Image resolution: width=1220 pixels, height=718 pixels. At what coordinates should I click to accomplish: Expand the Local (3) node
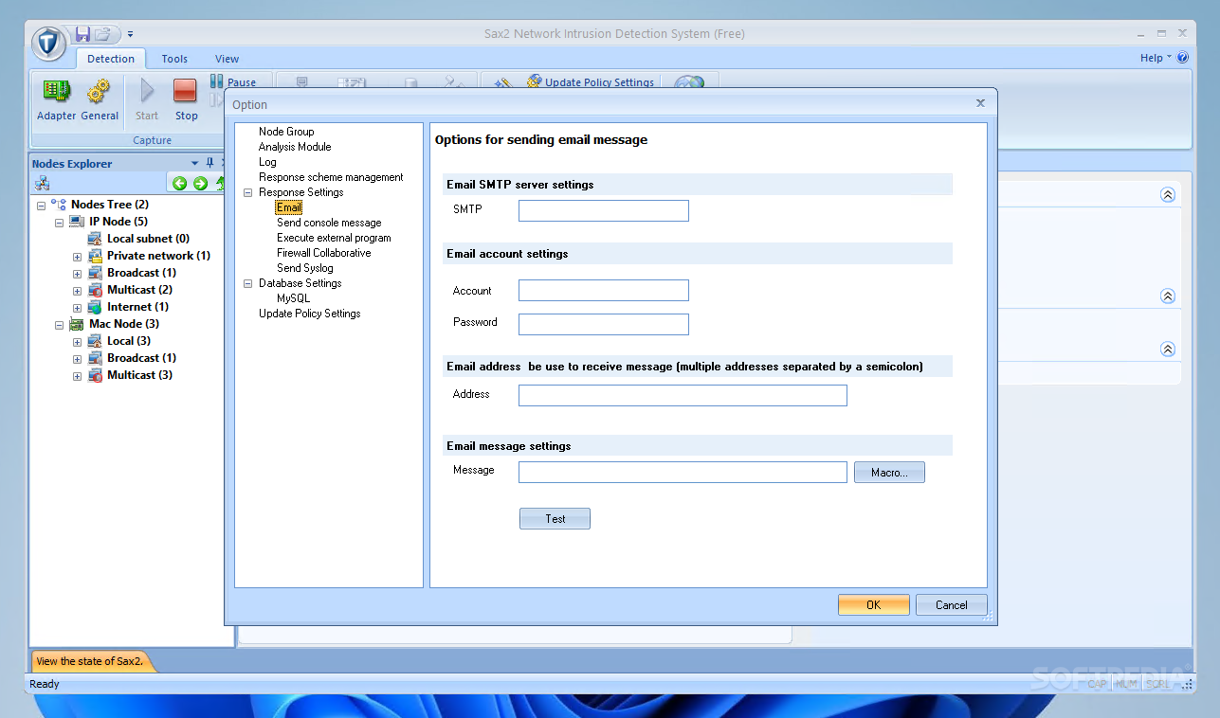point(78,342)
